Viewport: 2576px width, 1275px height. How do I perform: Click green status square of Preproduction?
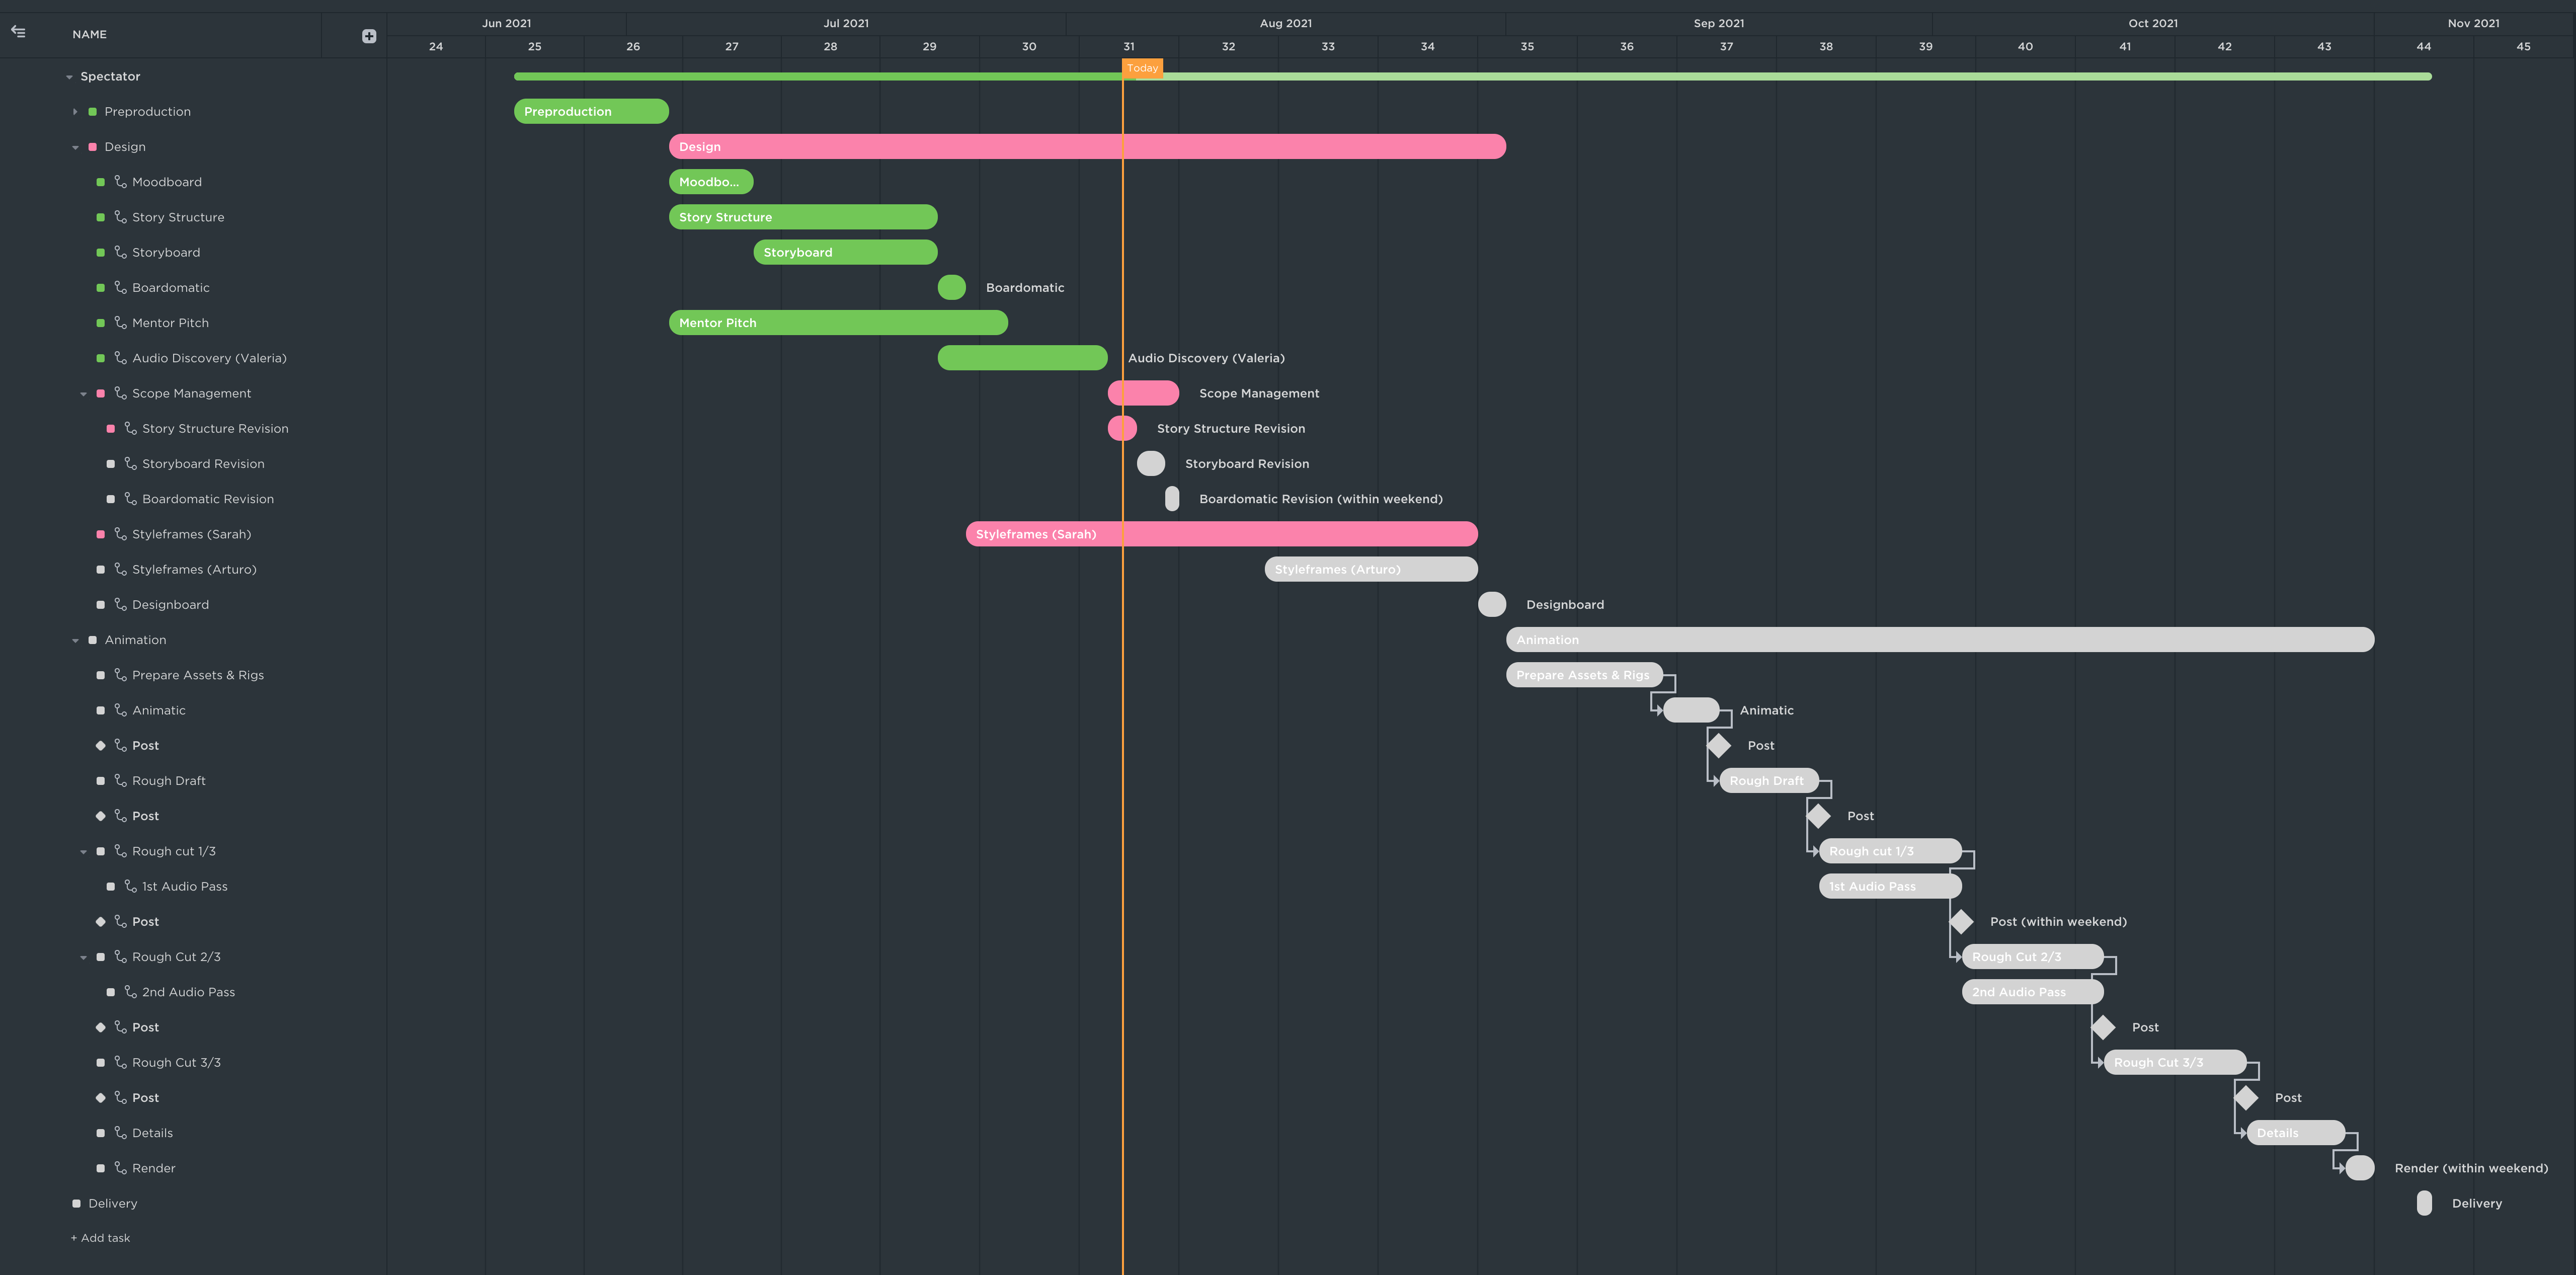tap(92, 111)
